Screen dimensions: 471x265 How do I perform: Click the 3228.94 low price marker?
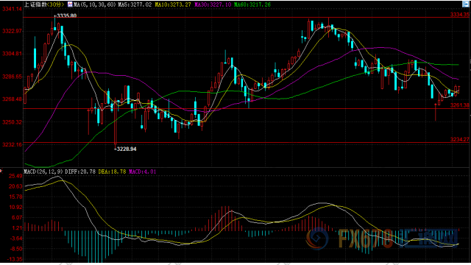pos(125,149)
